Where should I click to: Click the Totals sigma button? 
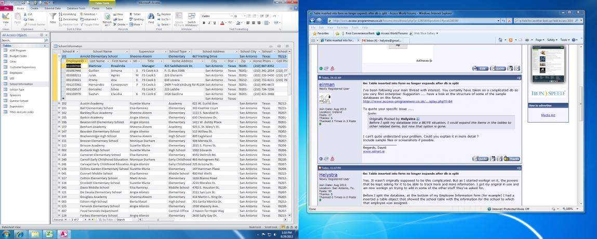tap(136, 15)
